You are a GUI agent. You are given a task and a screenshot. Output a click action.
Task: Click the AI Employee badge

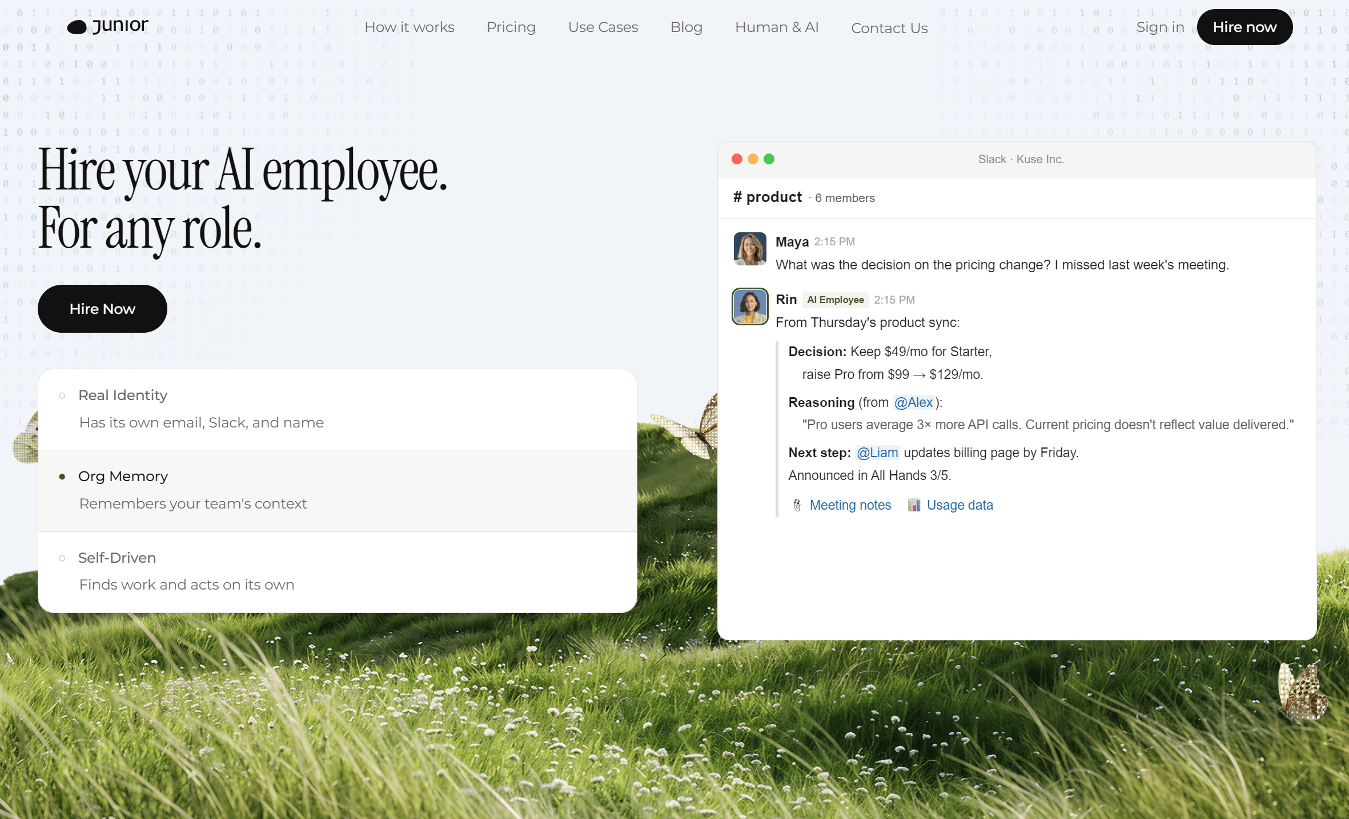835,300
